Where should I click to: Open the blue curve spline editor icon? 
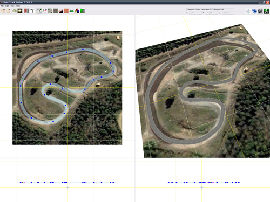[39, 11]
